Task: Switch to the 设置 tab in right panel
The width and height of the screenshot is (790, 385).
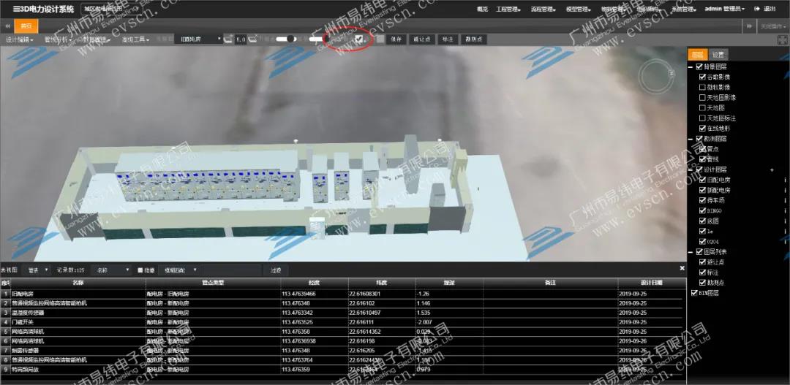Action: point(718,55)
